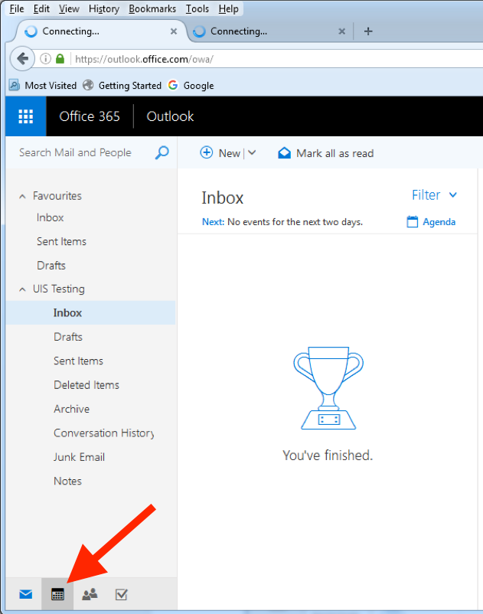483x614 pixels.
Task: Click the site information (i) icon
Action: 45,59
